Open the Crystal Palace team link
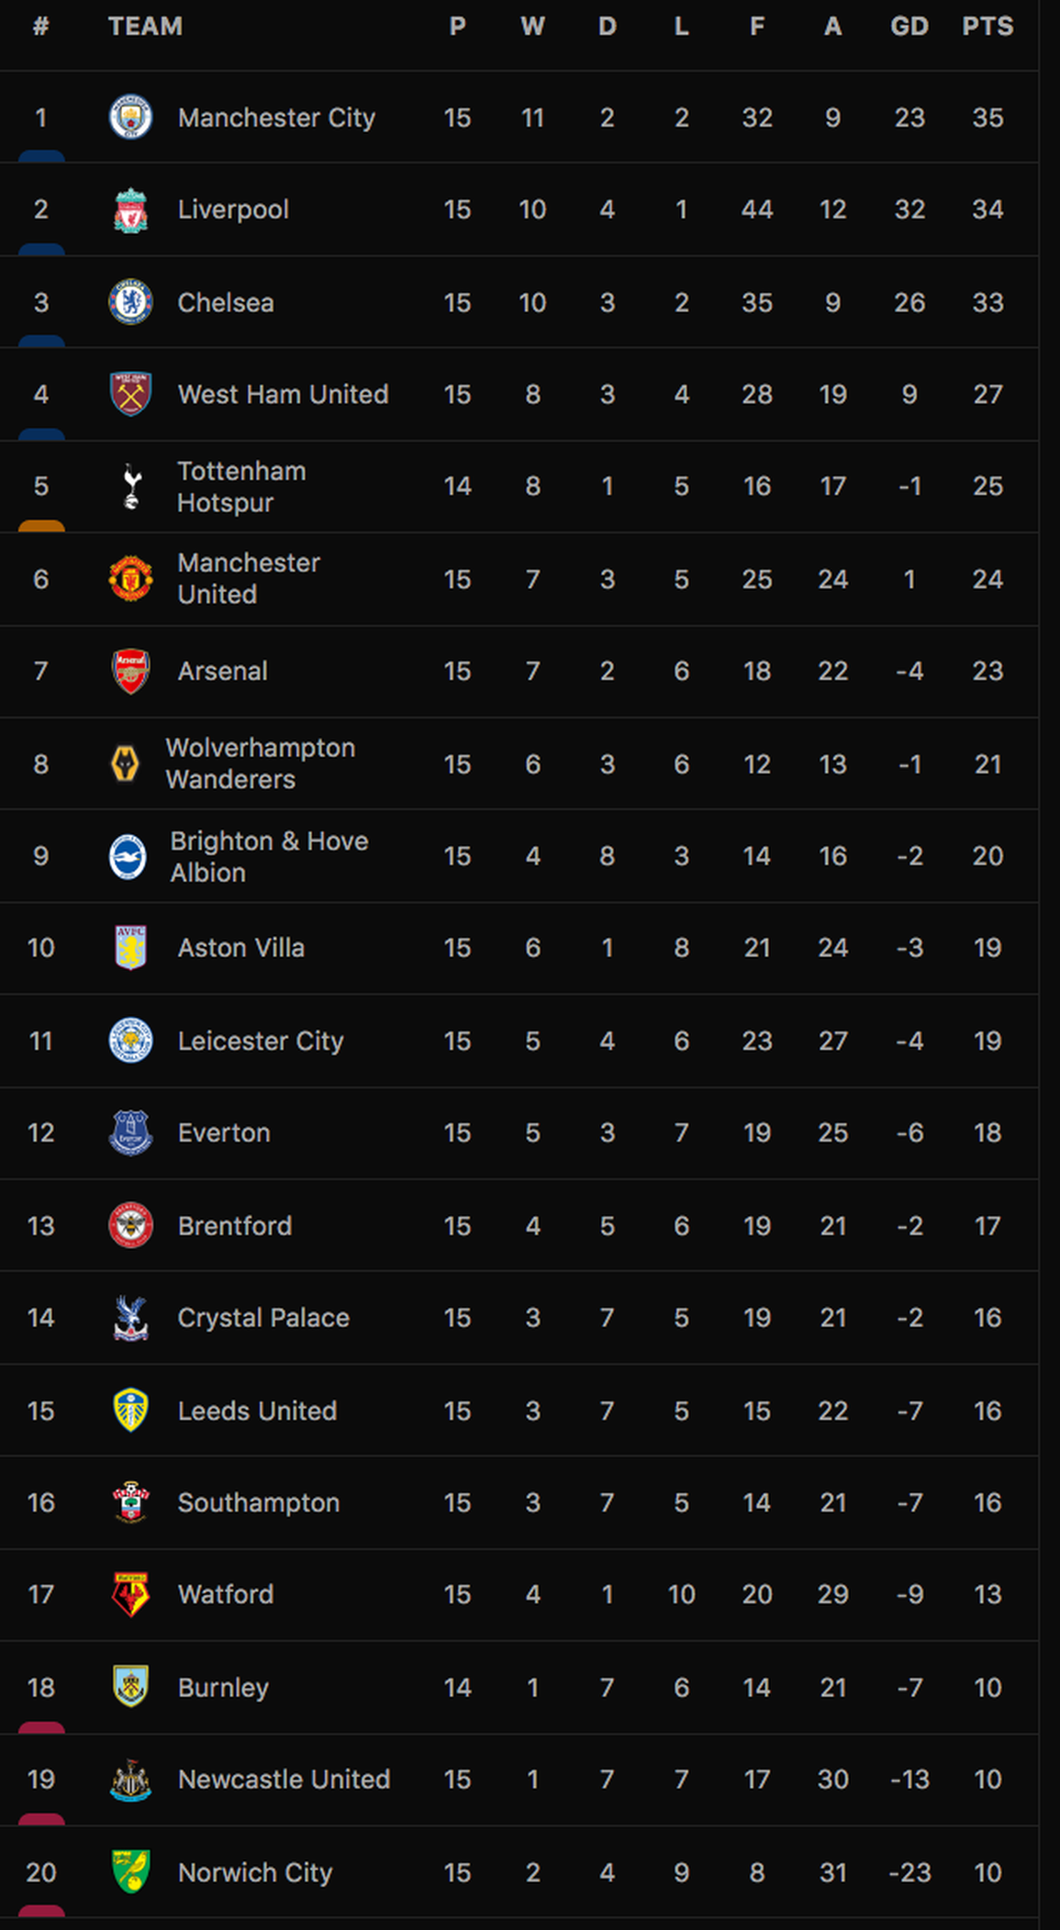 pos(263,1318)
